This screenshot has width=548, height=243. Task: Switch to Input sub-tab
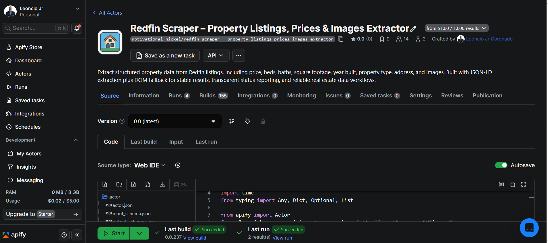coord(176,142)
